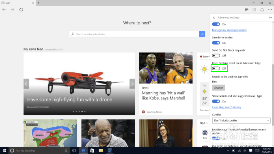Image resolution: width=274 pixels, height=154 pixels.
Task: Turn off Save form entries switch
Action: (216, 43)
